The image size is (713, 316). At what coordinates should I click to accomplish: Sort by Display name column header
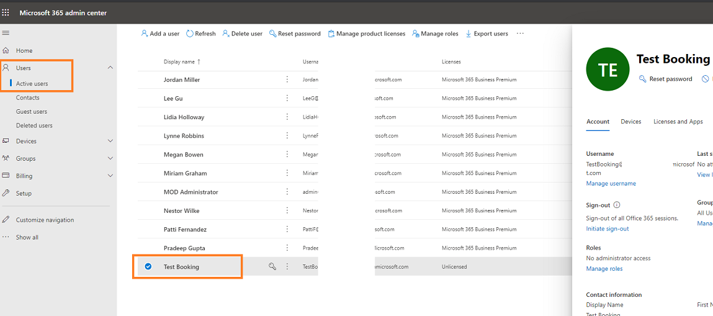click(182, 61)
